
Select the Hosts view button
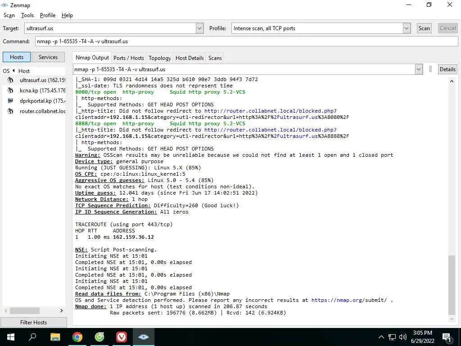17,57
